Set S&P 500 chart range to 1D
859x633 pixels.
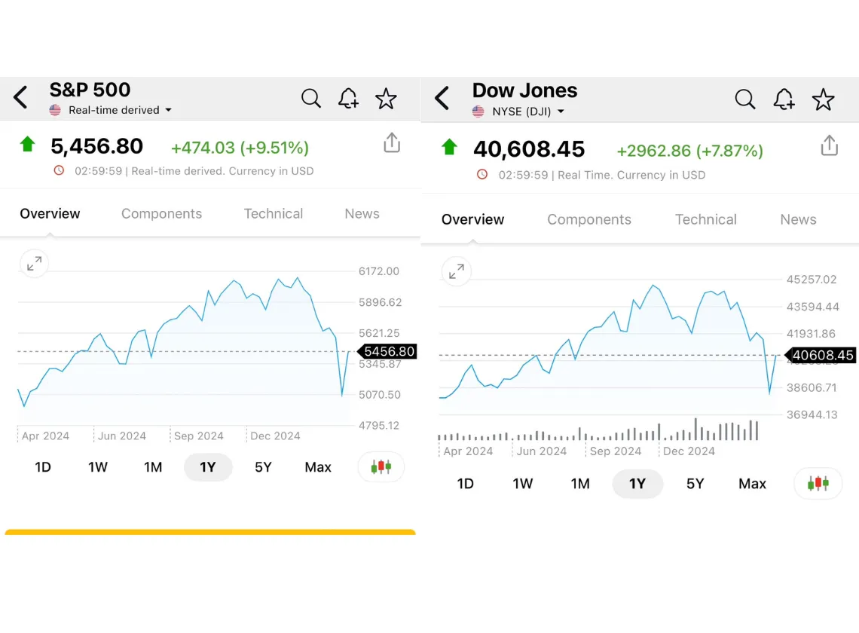(43, 467)
